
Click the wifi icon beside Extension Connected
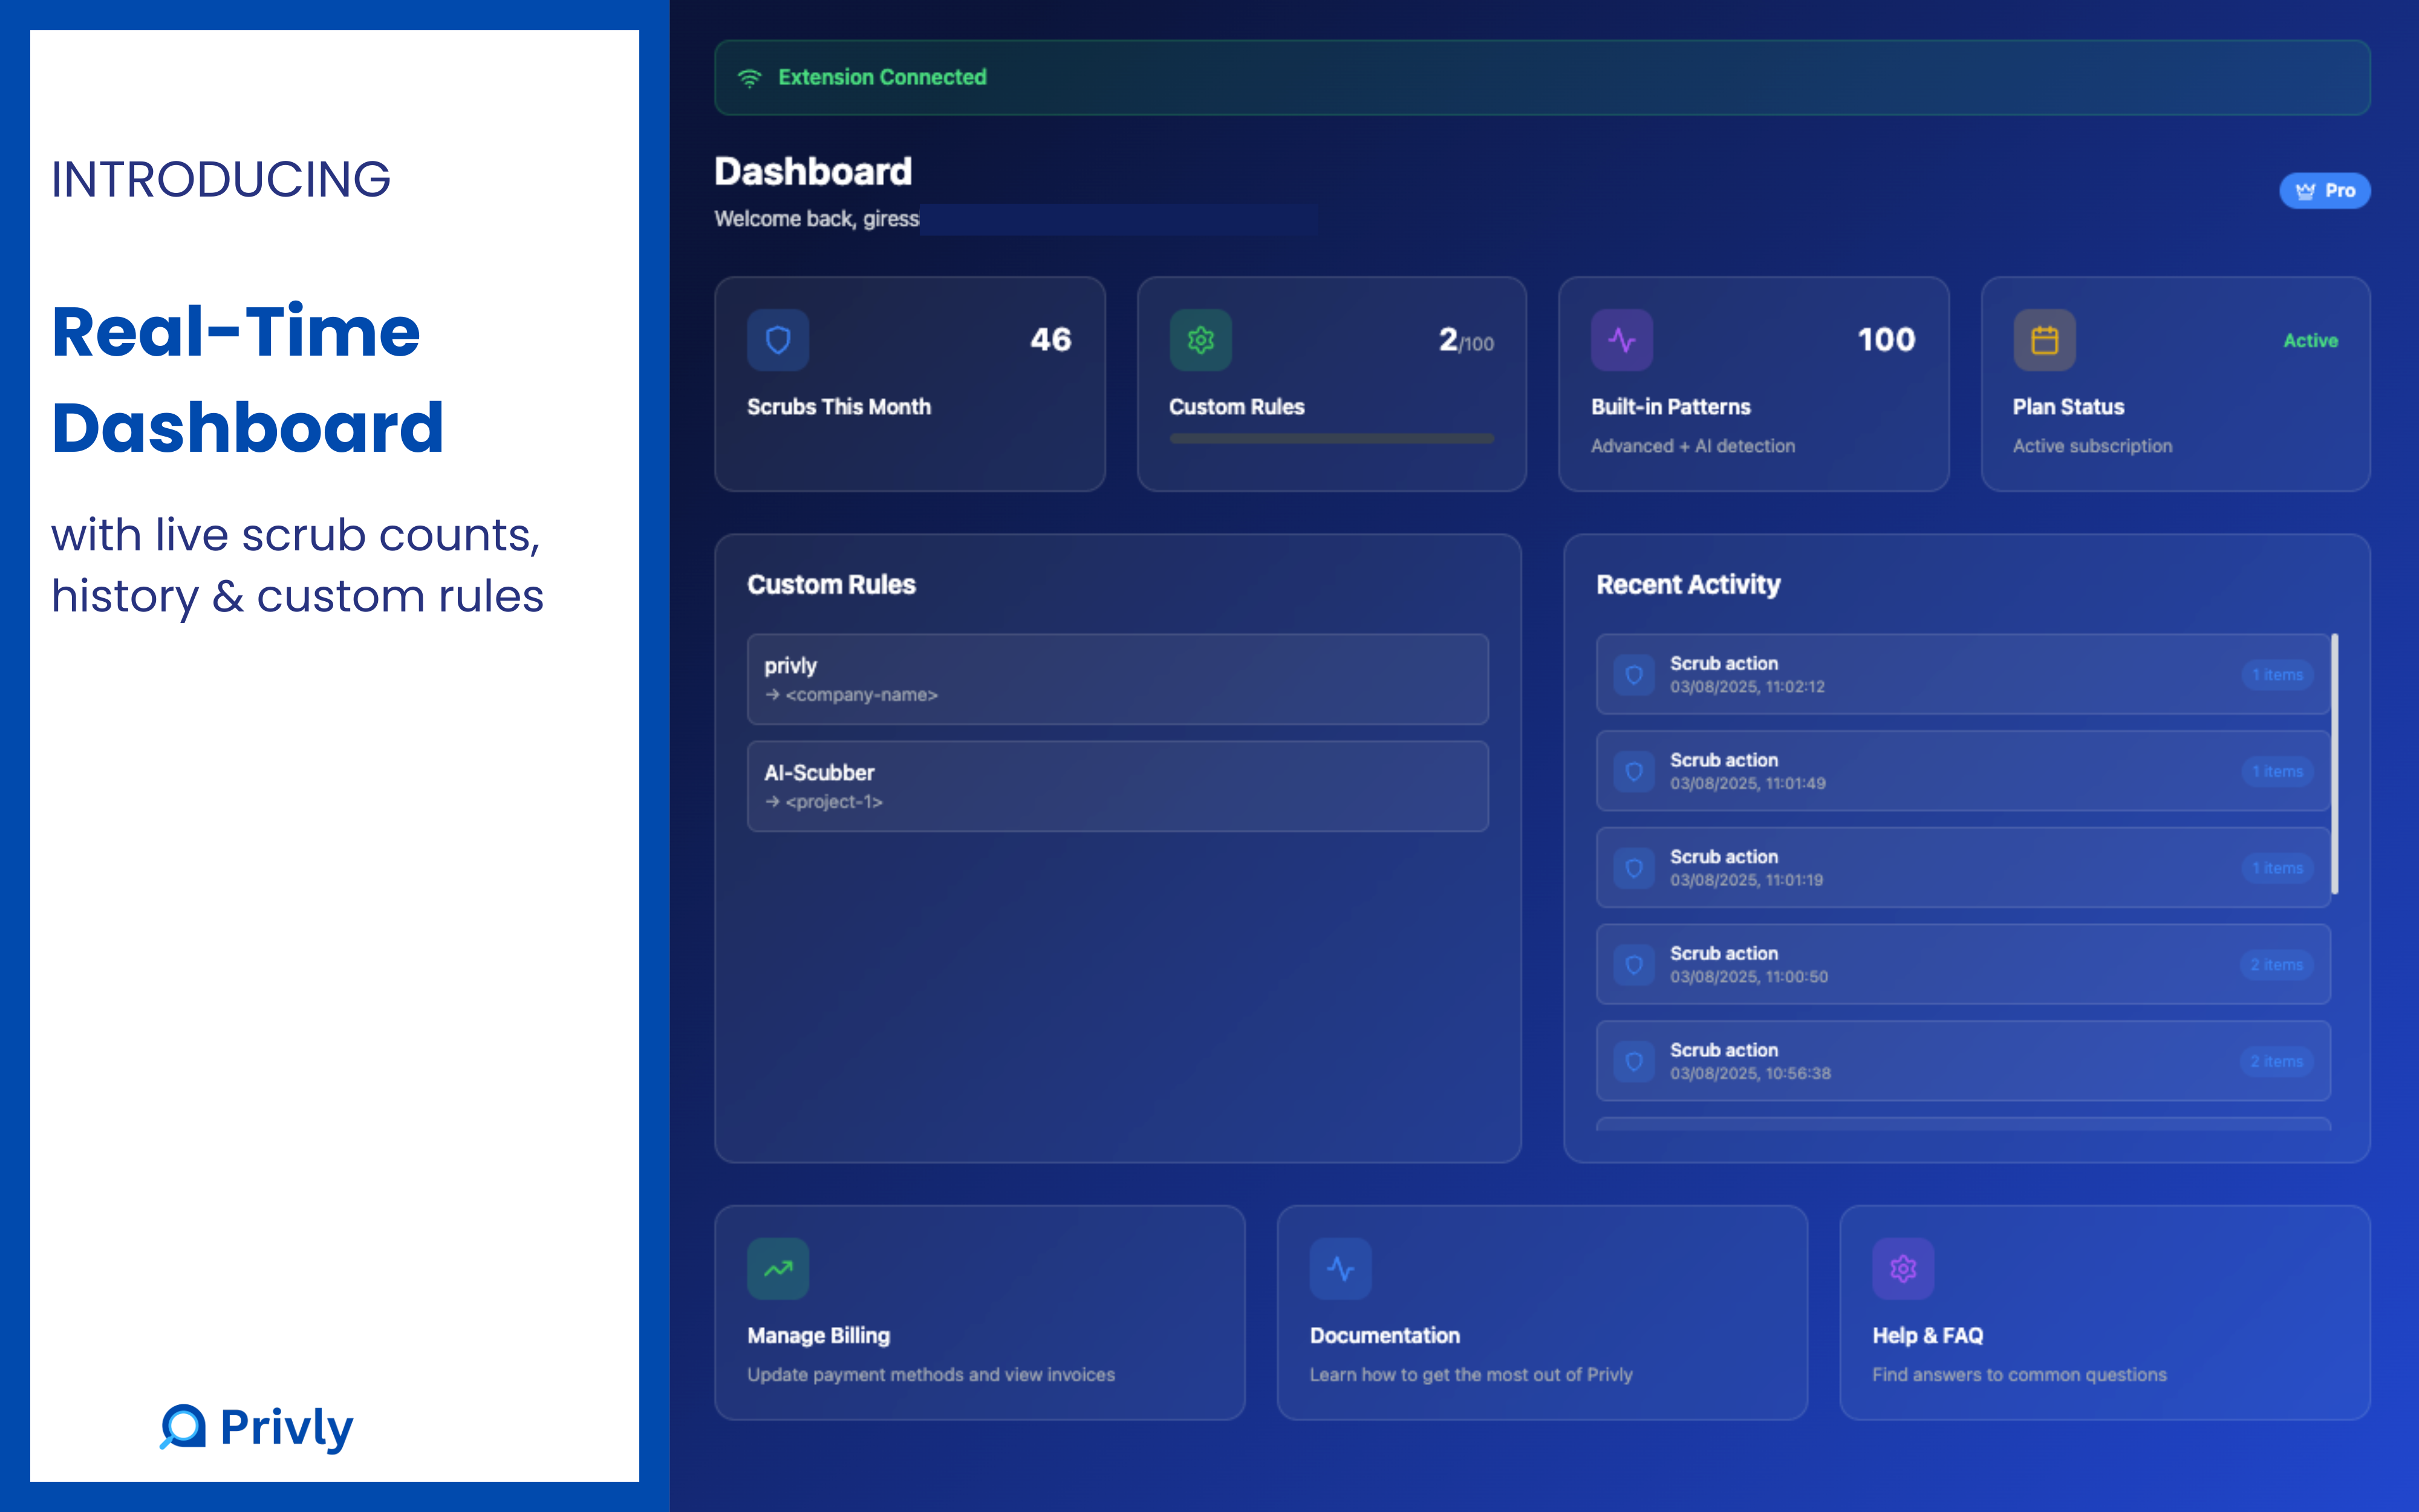click(750, 78)
